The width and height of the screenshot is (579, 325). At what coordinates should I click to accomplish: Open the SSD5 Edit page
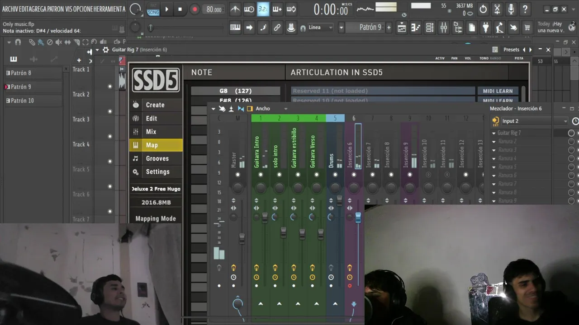(156, 118)
